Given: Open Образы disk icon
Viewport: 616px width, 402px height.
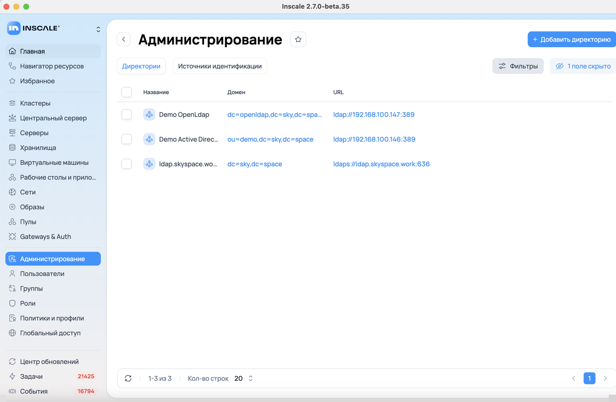Looking at the screenshot, I should point(12,207).
